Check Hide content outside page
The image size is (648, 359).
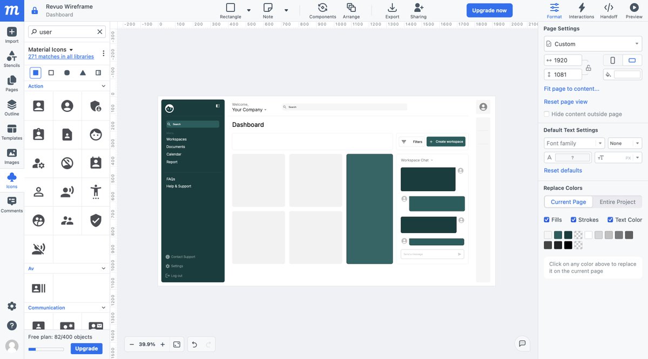tap(547, 114)
